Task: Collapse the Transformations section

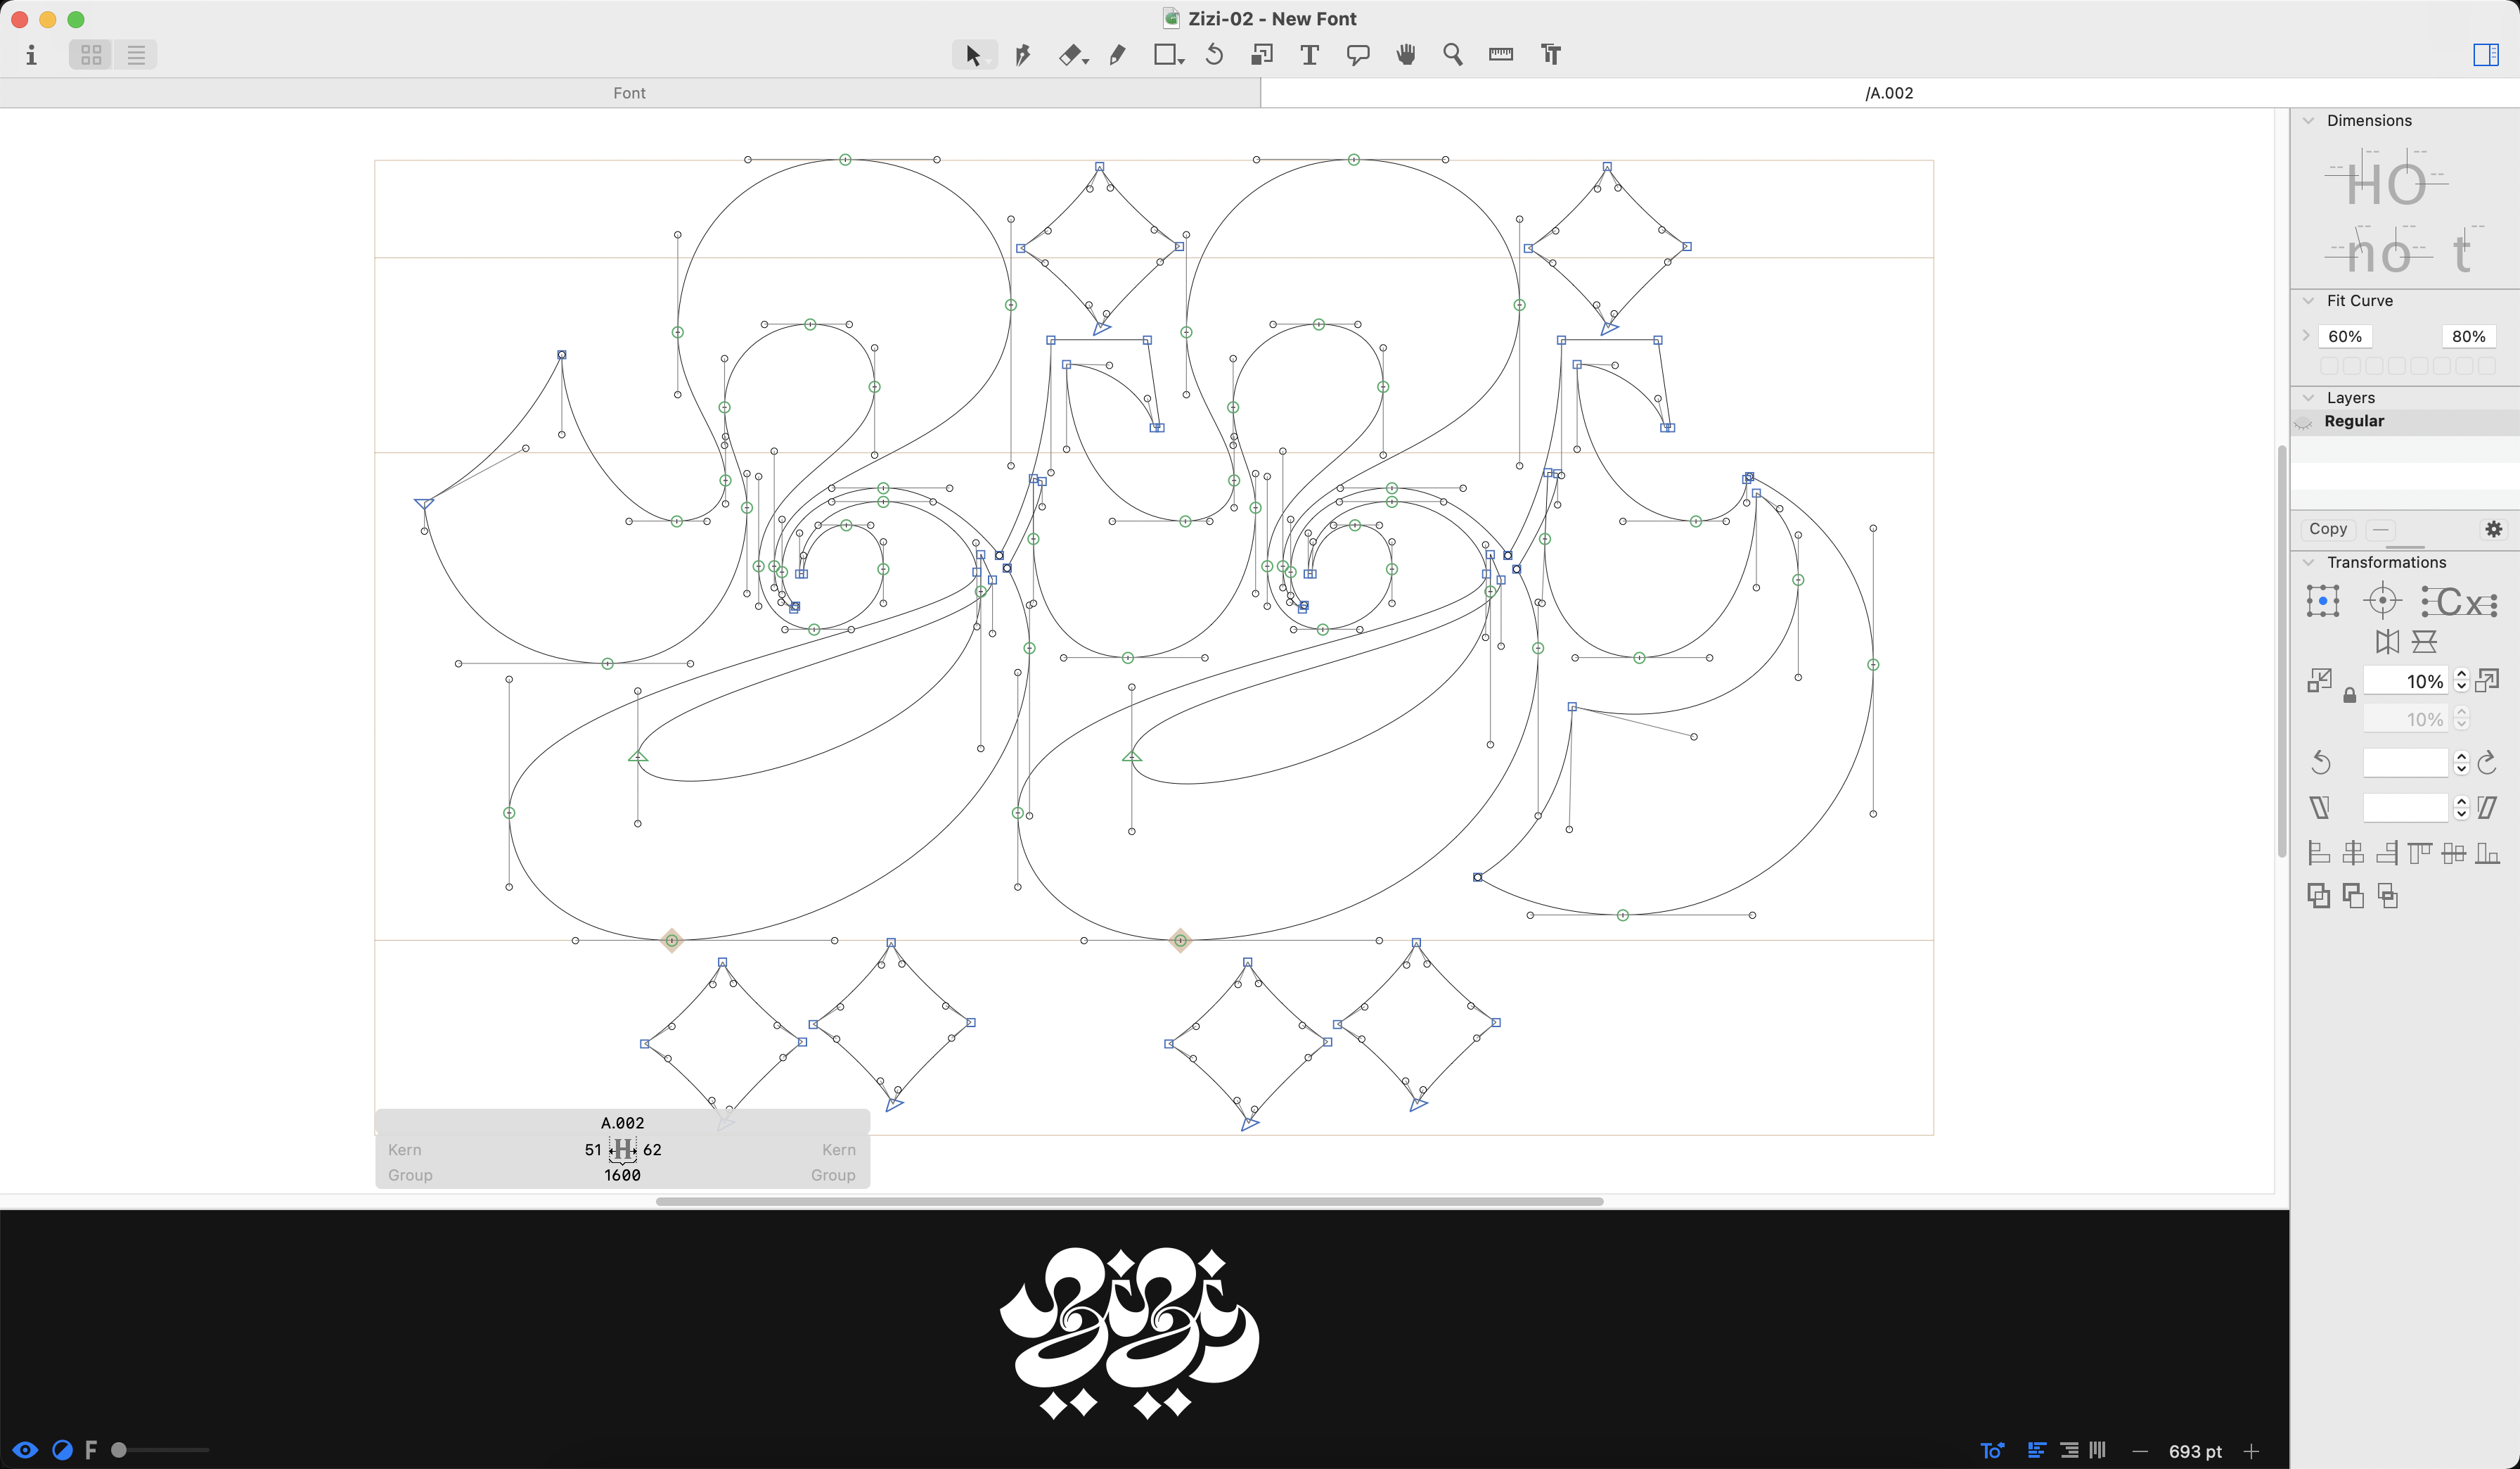Action: pos(2308,562)
